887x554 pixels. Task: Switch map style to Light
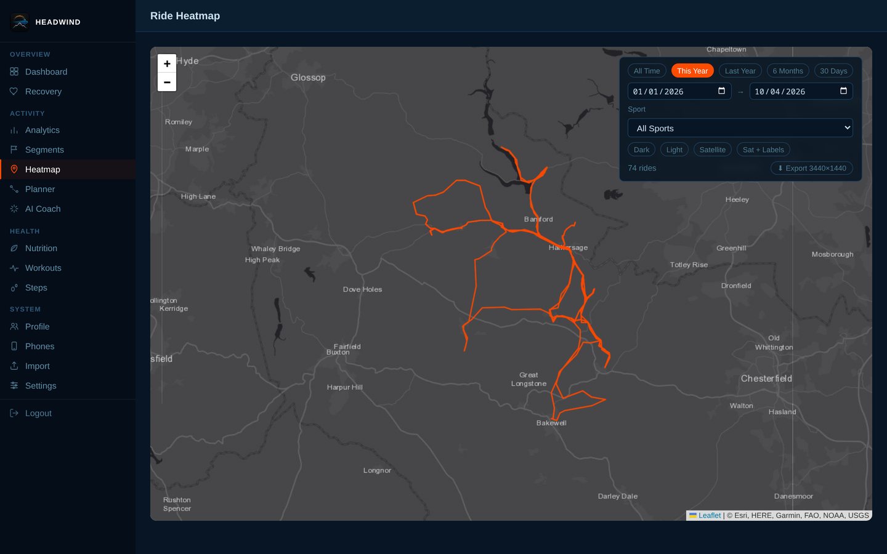(x=674, y=150)
